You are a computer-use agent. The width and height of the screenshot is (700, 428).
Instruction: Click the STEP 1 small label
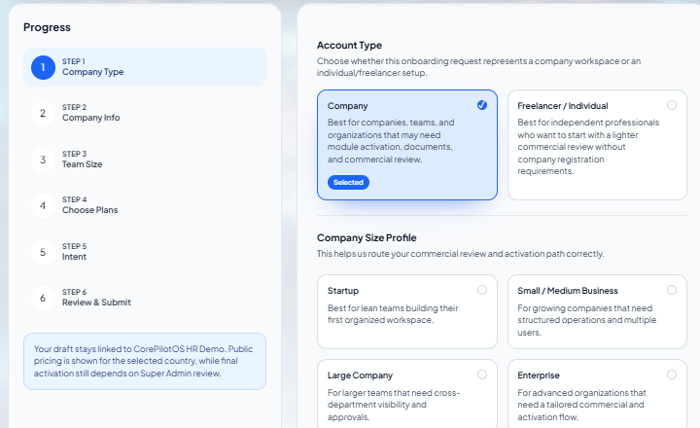(x=74, y=61)
